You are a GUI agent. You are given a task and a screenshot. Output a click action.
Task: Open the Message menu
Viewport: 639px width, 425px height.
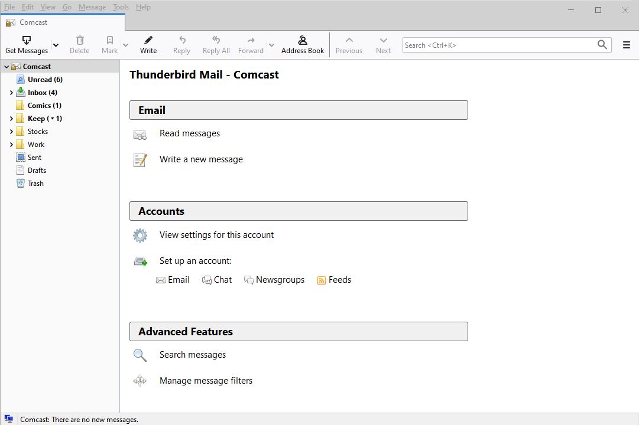pyautogui.click(x=92, y=7)
